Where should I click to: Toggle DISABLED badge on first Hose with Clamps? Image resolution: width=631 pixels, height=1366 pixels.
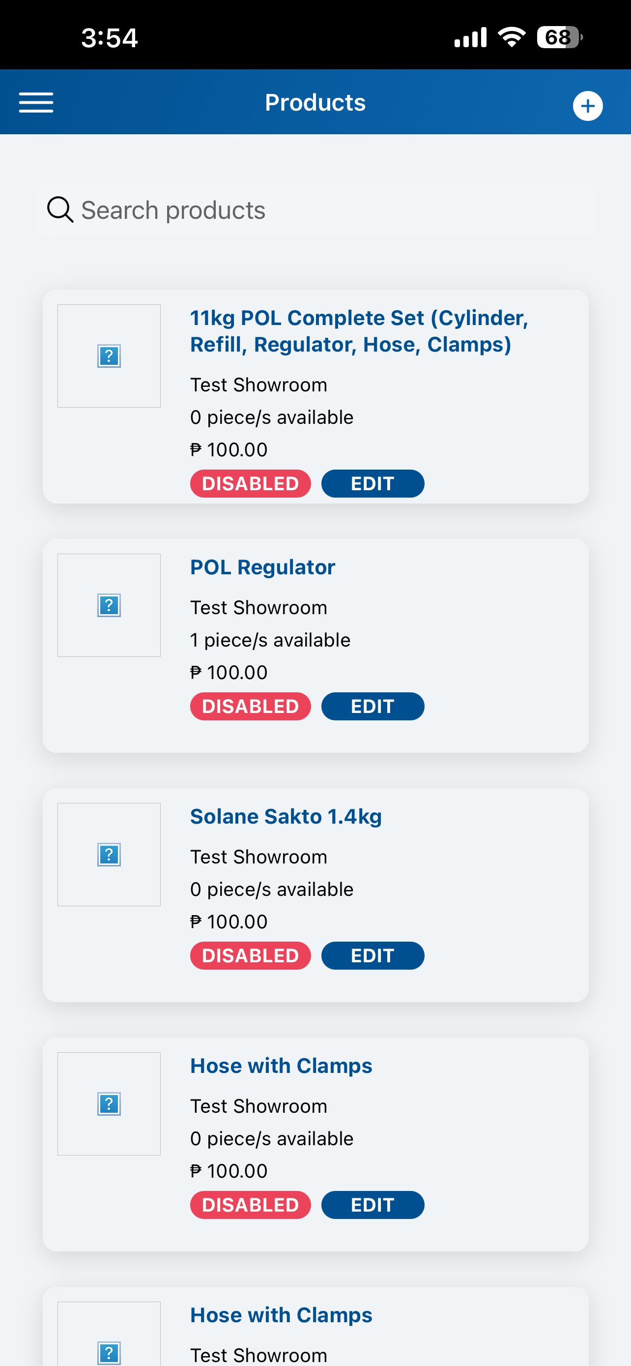tap(251, 1205)
